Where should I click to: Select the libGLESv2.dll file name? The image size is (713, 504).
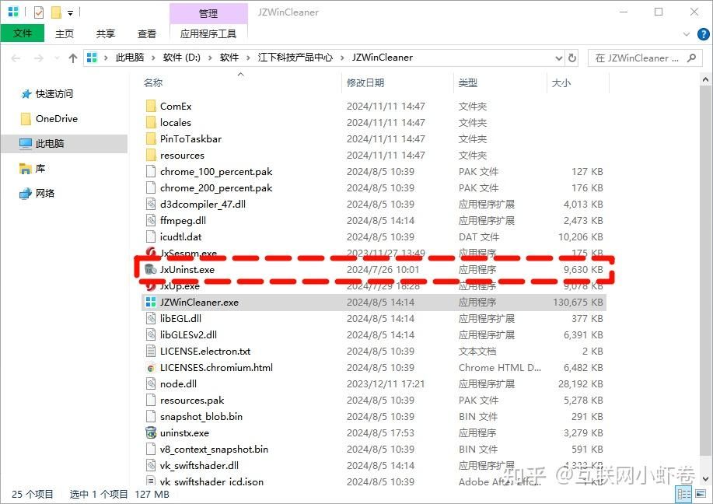pyautogui.click(x=188, y=334)
